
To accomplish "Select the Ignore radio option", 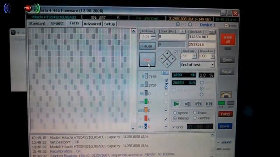I will click(x=175, y=113).
